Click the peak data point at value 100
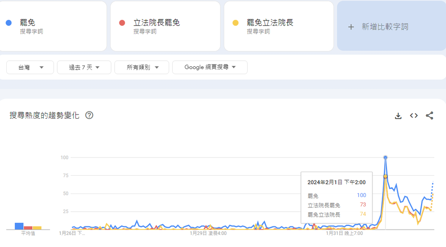Screen dimensions: 446x247 (x=385, y=157)
